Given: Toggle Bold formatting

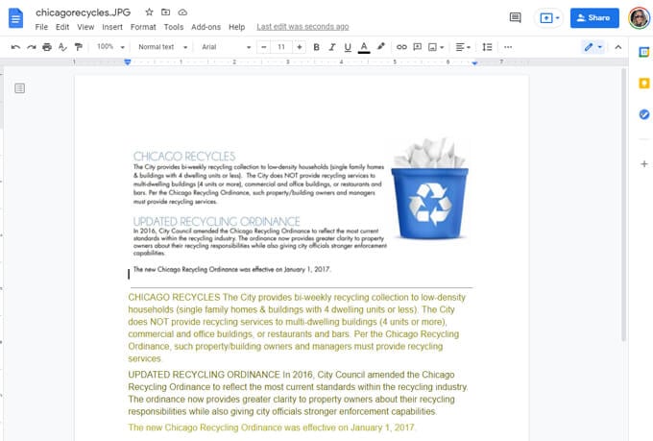Looking at the screenshot, I should point(316,46).
